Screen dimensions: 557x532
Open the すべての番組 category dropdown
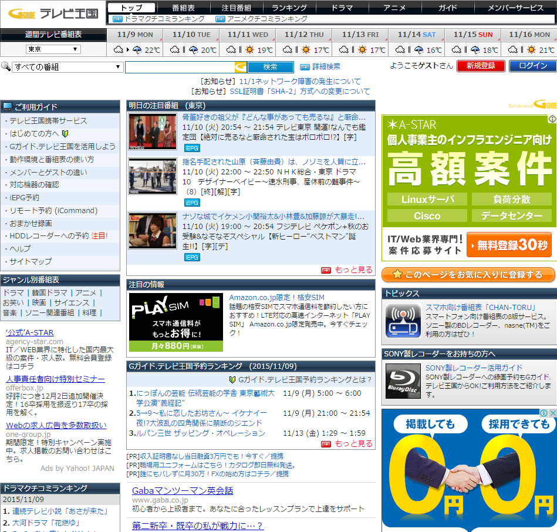[x=67, y=67]
